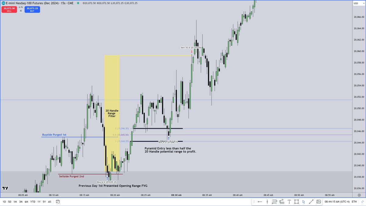Open the timezone 08:44:15 AM (UTC-4) menu
This screenshot has width=366, height=206.
point(337,202)
